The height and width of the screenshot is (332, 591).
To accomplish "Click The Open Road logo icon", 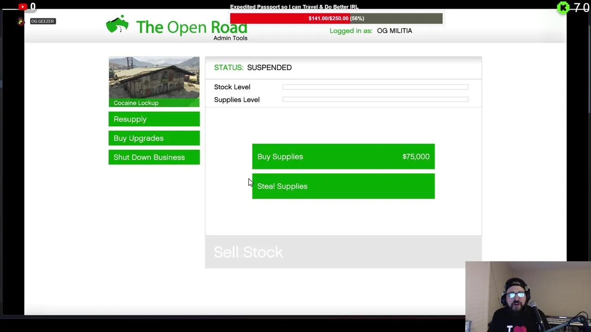I will (117, 24).
